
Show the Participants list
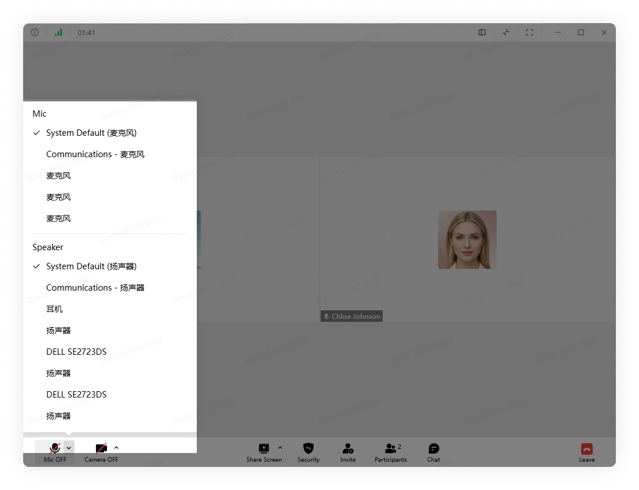point(391,452)
